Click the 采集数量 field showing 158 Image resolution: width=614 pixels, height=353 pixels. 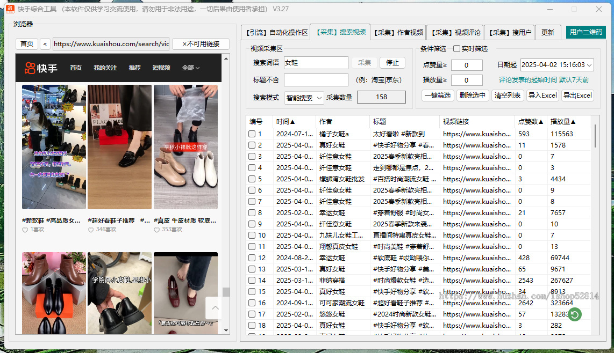tap(381, 97)
